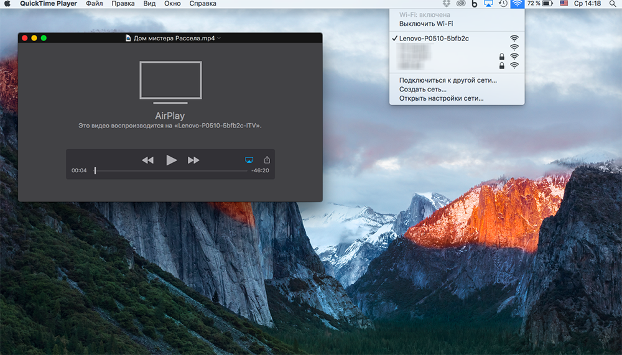622x355 pixels.
Task: Rewind the video
Action: pyautogui.click(x=147, y=160)
